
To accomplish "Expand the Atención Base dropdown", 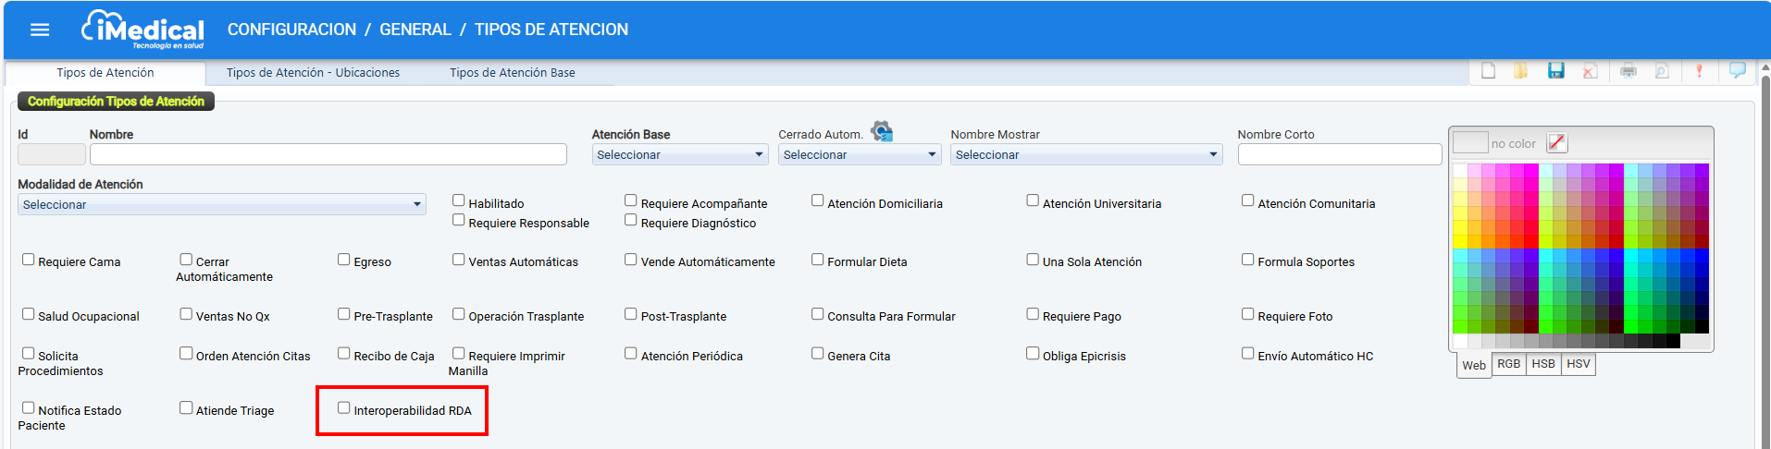I will [680, 155].
